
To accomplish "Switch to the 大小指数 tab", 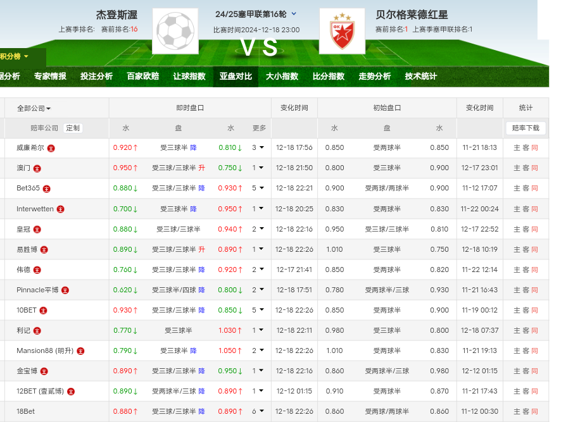I will [282, 77].
